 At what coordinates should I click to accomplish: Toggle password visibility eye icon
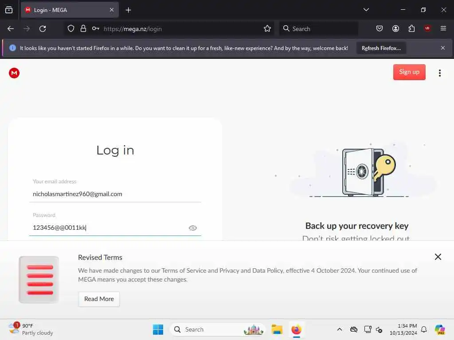(x=193, y=228)
